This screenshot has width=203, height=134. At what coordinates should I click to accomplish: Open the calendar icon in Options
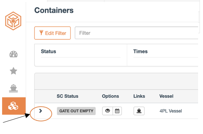click(117, 111)
